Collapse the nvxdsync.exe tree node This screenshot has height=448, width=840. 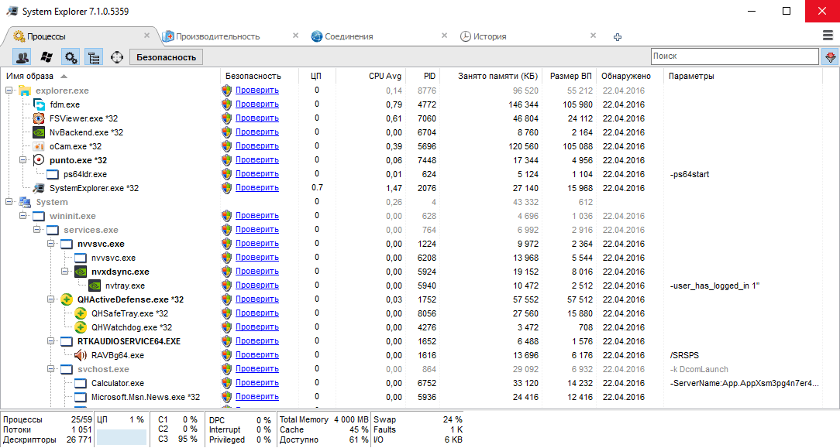coord(65,272)
